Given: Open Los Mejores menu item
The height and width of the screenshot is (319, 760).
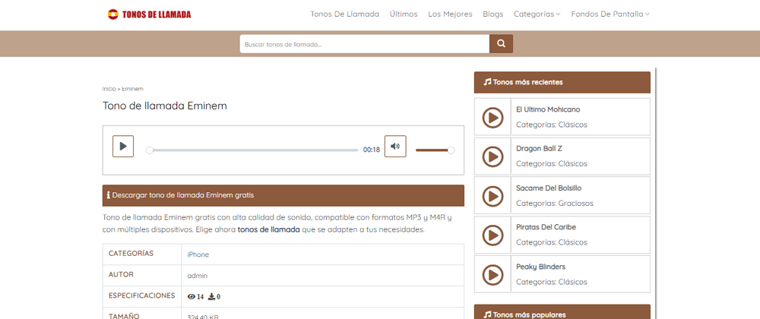Looking at the screenshot, I should tap(450, 14).
